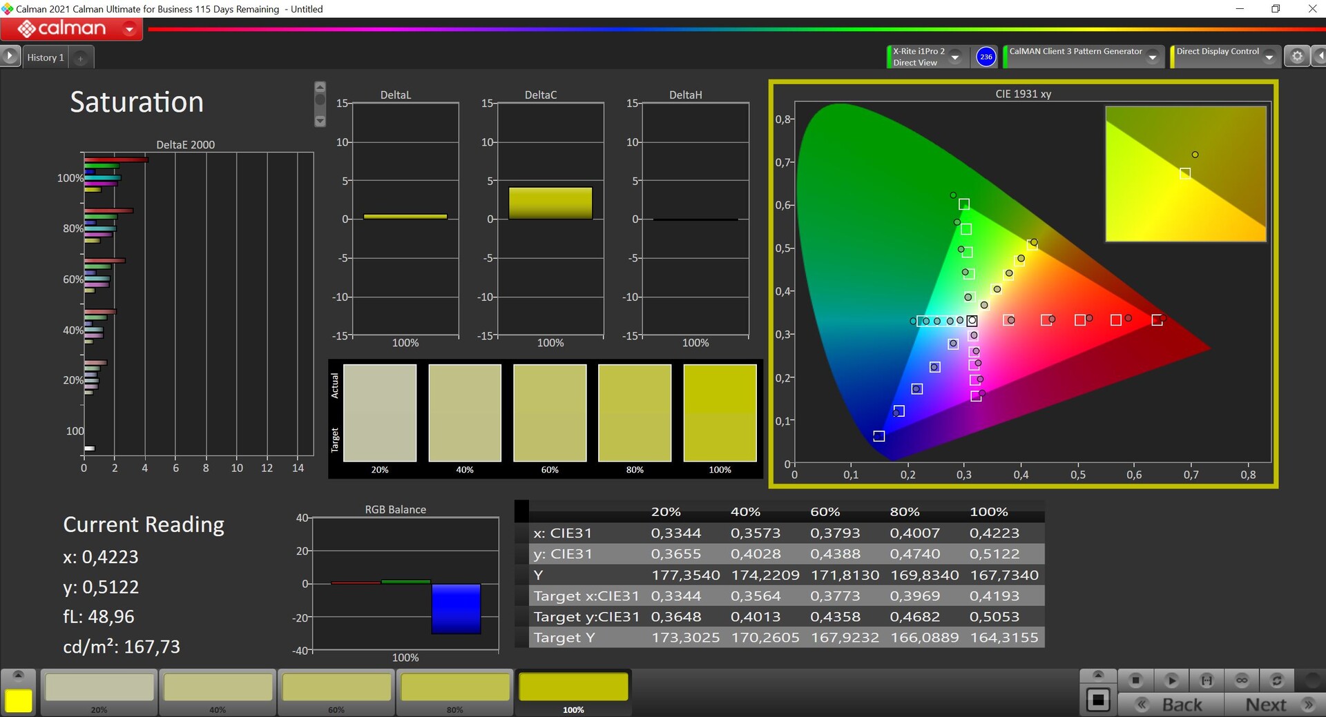Click the play arrow beside History 1
This screenshot has width=1326, height=717.
pos(10,56)
